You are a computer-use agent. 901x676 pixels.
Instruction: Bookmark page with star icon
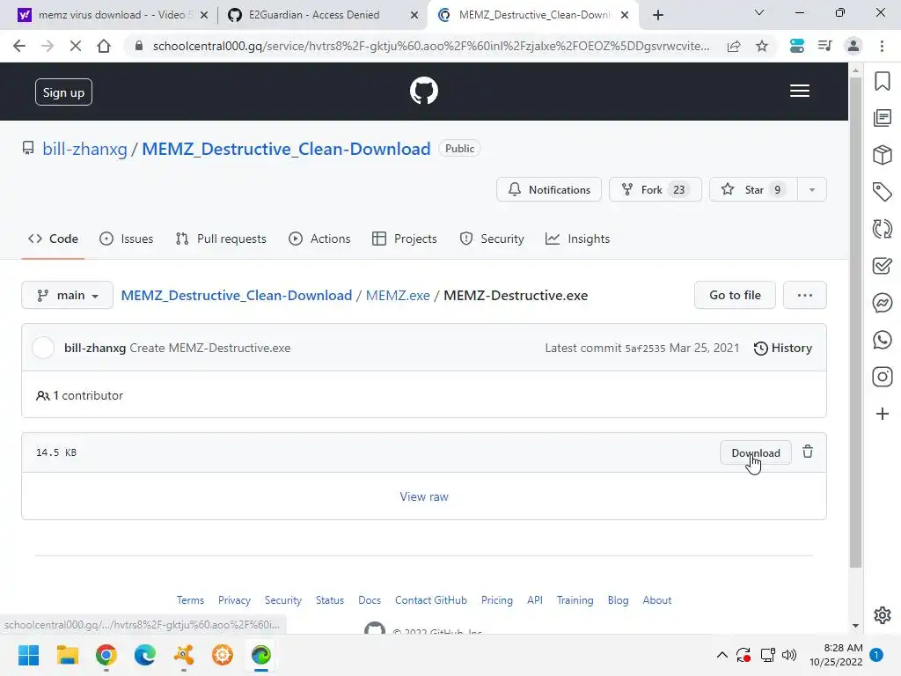pos(762,46)
